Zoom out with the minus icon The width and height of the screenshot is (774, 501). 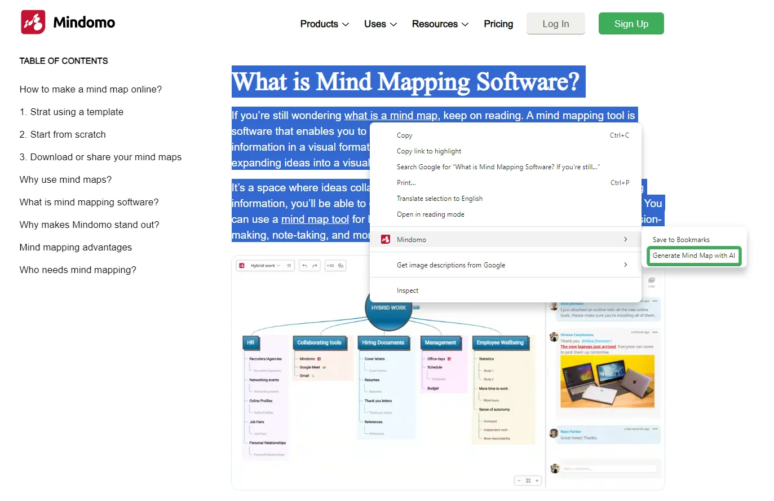[x=518, y=480]
